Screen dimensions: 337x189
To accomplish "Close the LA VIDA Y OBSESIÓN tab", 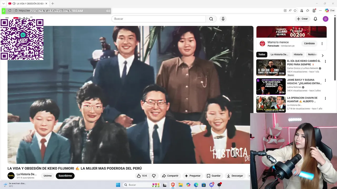I will (x=46, y=4).
